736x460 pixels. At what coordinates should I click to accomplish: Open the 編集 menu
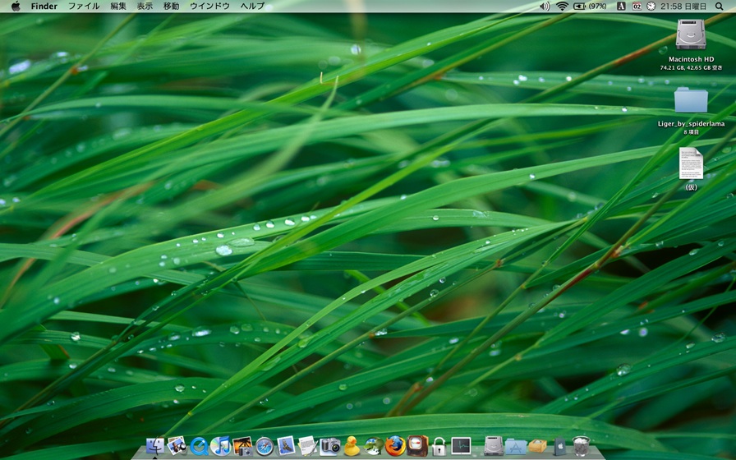coord(118,6)
